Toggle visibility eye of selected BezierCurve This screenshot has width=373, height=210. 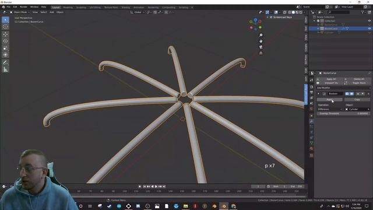[369, 29]
